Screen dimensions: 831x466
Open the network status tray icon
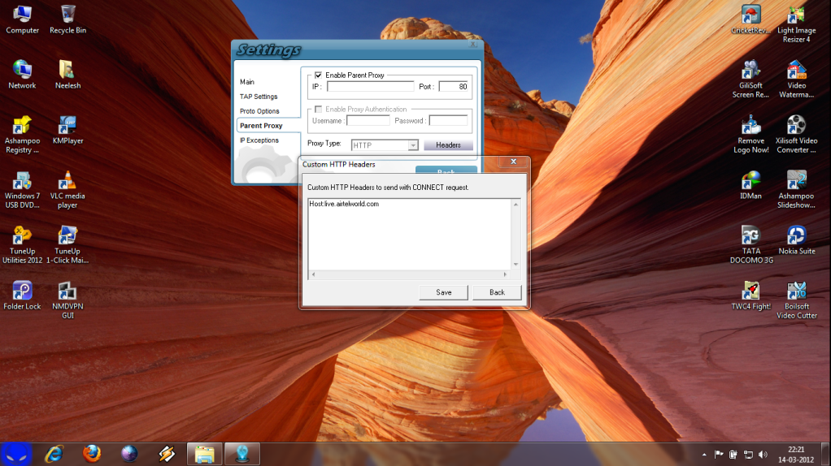[x=748, y=455]
